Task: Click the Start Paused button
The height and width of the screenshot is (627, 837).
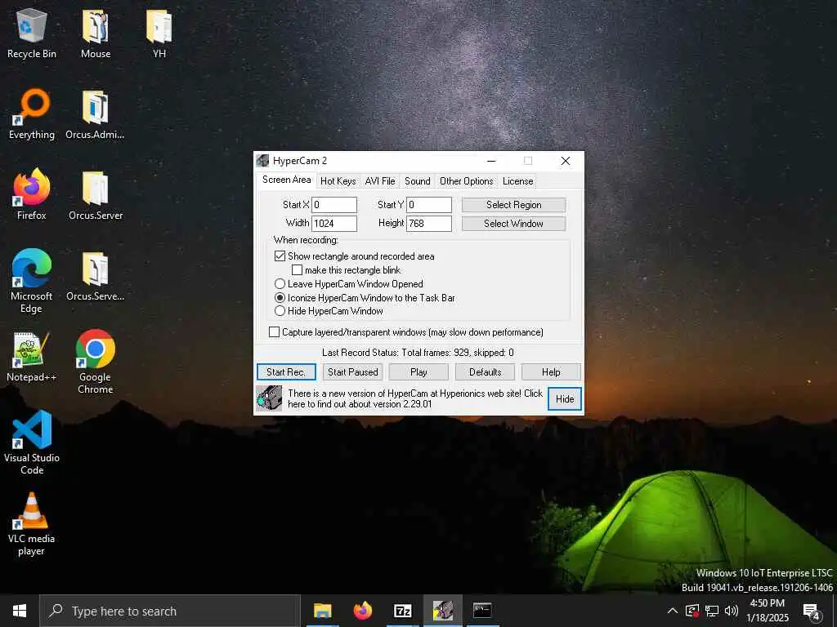Action: tap(353, 371)
